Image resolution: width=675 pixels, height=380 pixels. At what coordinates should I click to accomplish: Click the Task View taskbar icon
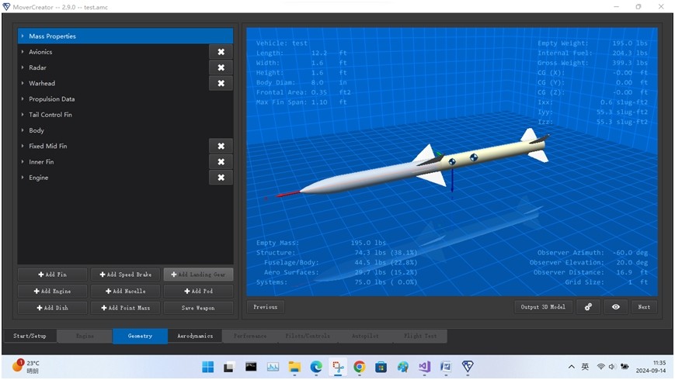point(228,367)
